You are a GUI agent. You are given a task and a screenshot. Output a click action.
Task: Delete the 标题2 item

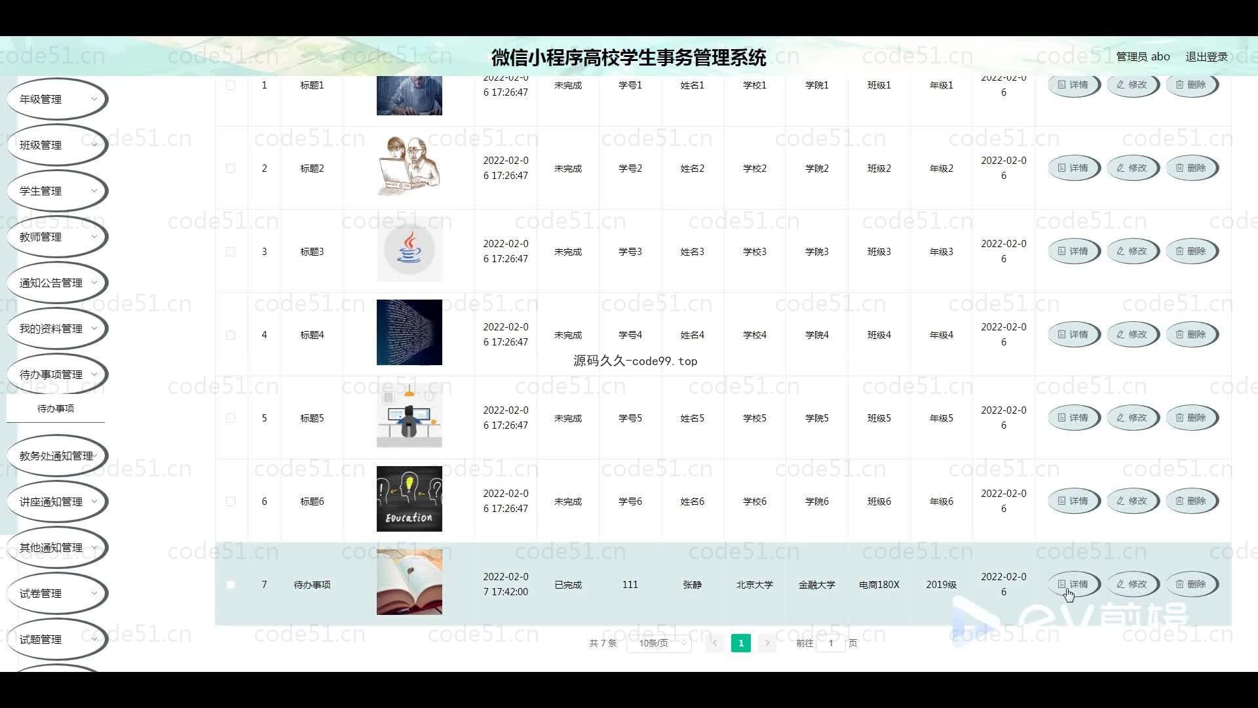click(1191, 168)
